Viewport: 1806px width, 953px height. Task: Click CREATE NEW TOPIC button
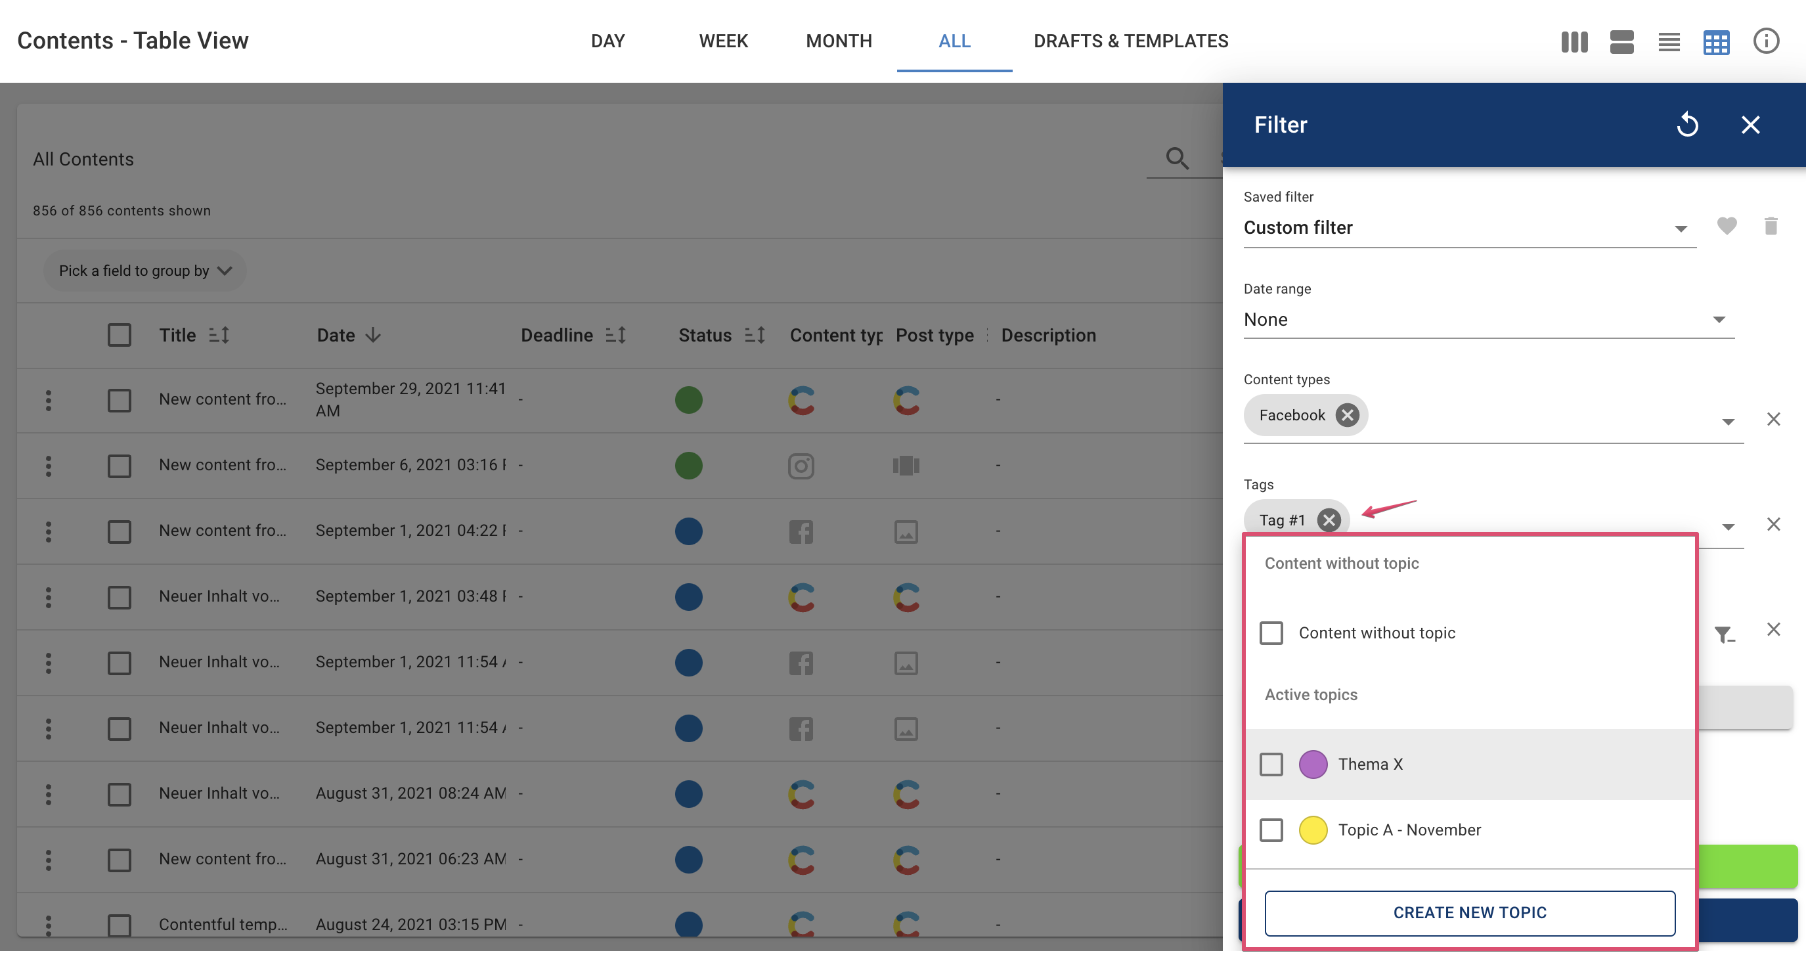pyautogui.click(x=1470, y=913)
